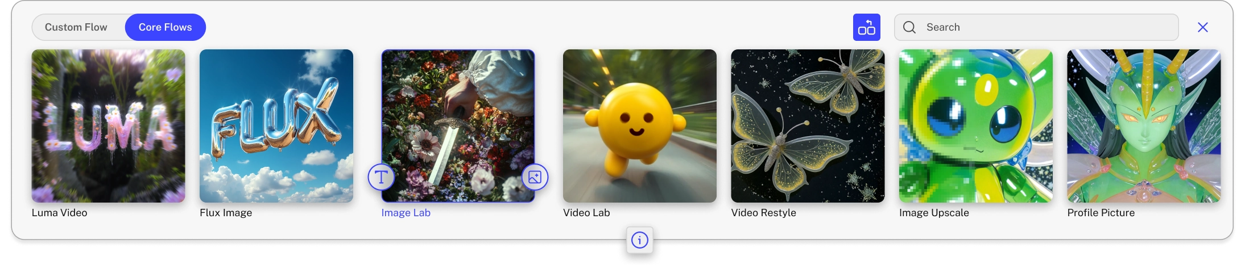Click the Profile Picture label
This screenshot has height=265, width=1245.
click(1101, 213)
